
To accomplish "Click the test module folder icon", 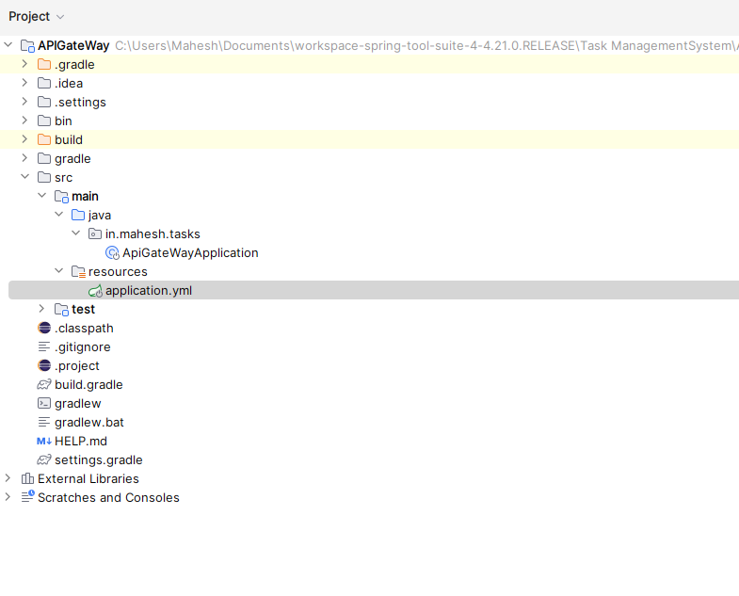I will point(62,310).
